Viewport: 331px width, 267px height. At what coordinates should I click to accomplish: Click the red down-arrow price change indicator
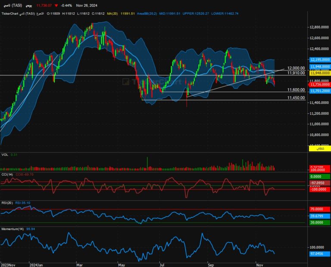(x=56, y=5)
